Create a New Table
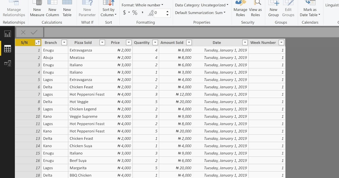339x178 pixels. coord(67,9)
